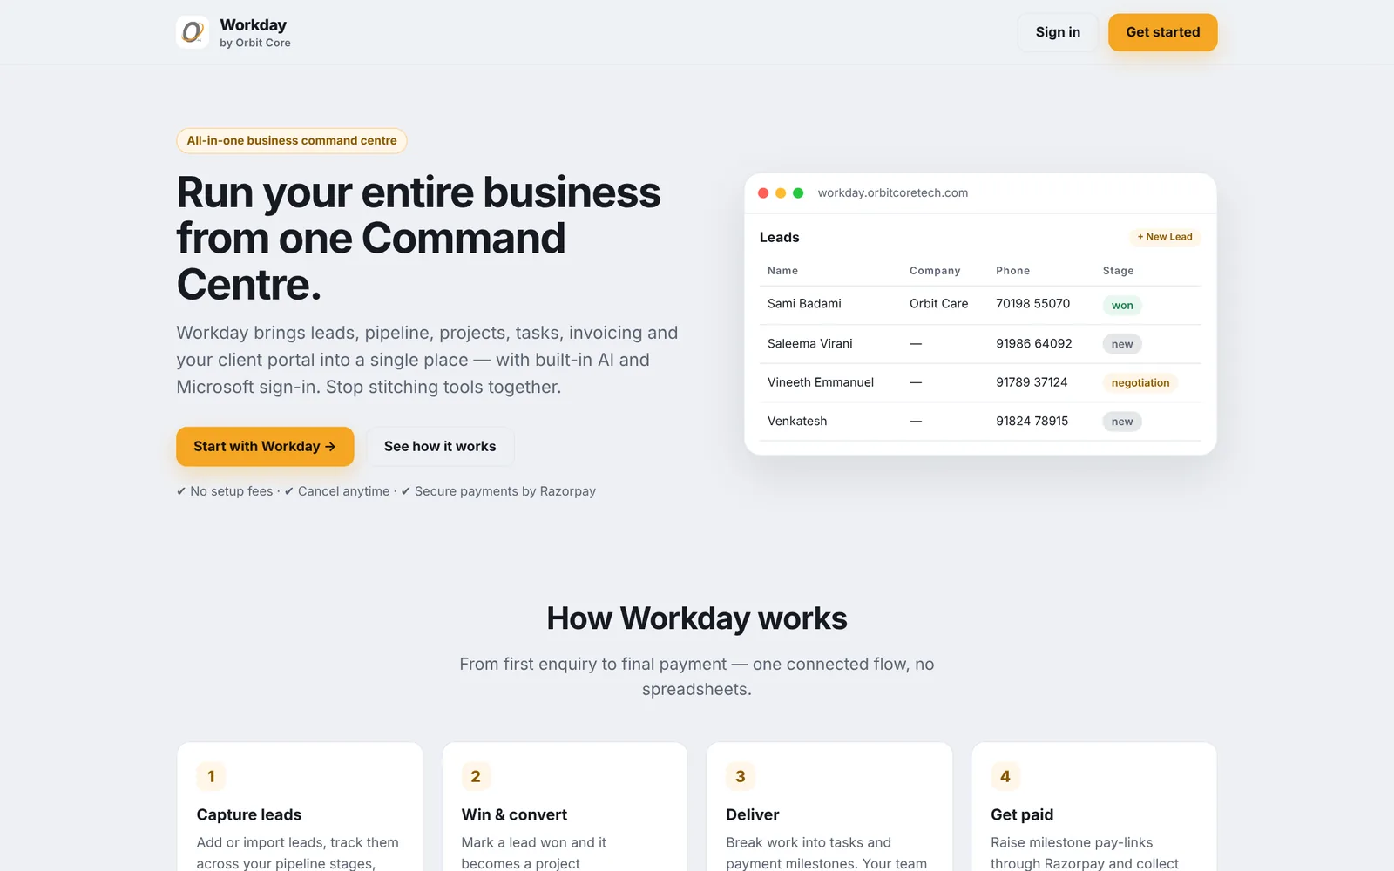Select lead Vineeth Emmanuel
This screenshot has width=1394, height=871.
click(x=820, y=382)
